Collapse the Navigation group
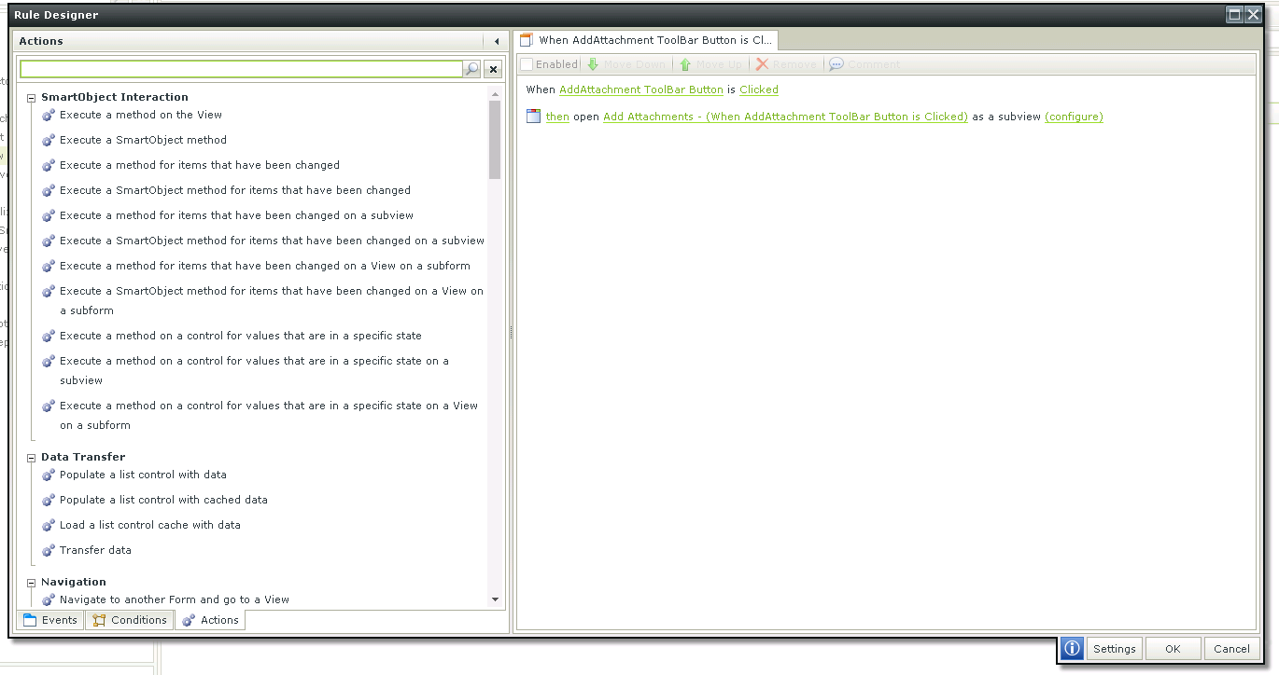Screen dimensions: 1279x675 pos(31,583)
